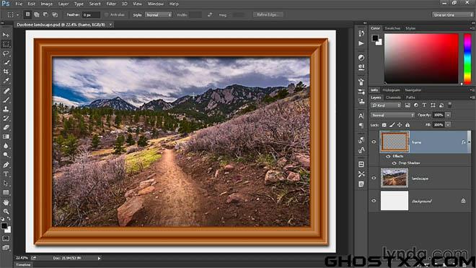This screenshot has width=476, height=268.
Task: Click Add to Selection icon
Action: tap(37, 14)
